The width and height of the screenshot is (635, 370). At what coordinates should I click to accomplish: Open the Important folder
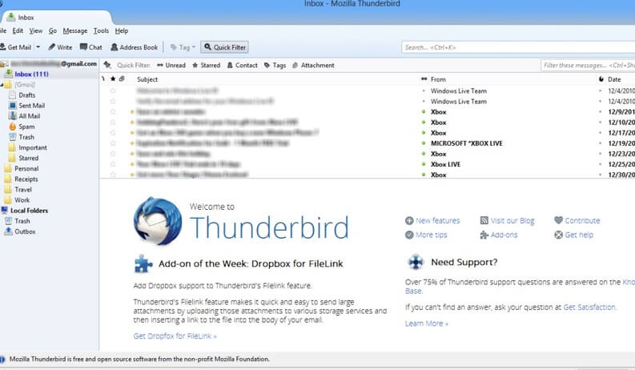click(32, 147)
